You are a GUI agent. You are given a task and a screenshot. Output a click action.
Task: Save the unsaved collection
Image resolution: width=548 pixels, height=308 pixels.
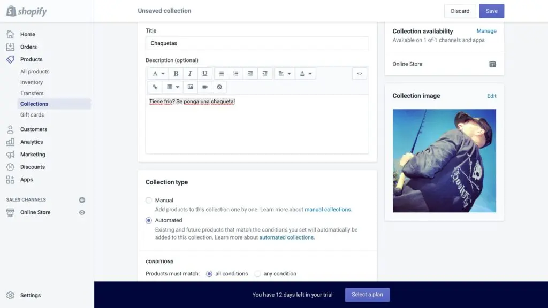point(491,11)
